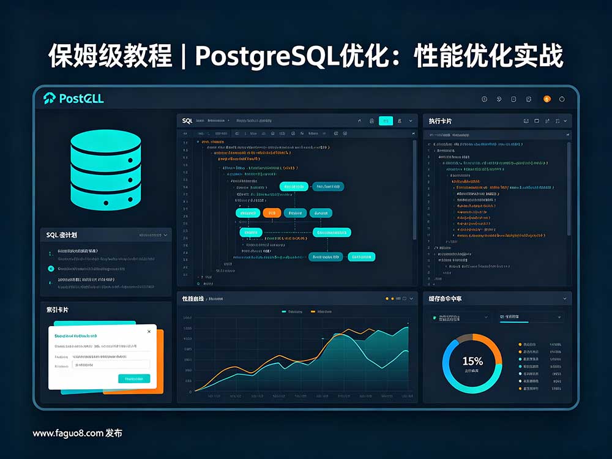Screen dimensions: 612x459
Task: Click the second orange dot in 性能曲线 header
Action: (x=392, y=299)
